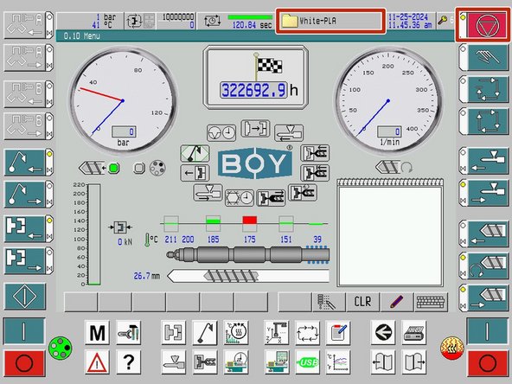Click the blank notepad area
512x384 pixels.
tap(390, 235)
